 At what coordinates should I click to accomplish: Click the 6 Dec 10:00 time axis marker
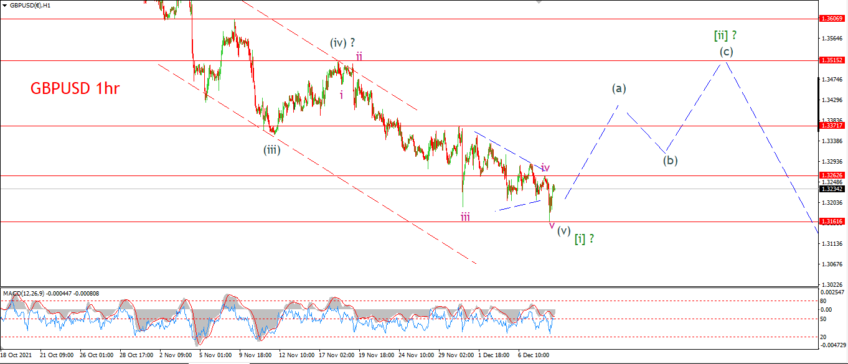tap(534, 355)
